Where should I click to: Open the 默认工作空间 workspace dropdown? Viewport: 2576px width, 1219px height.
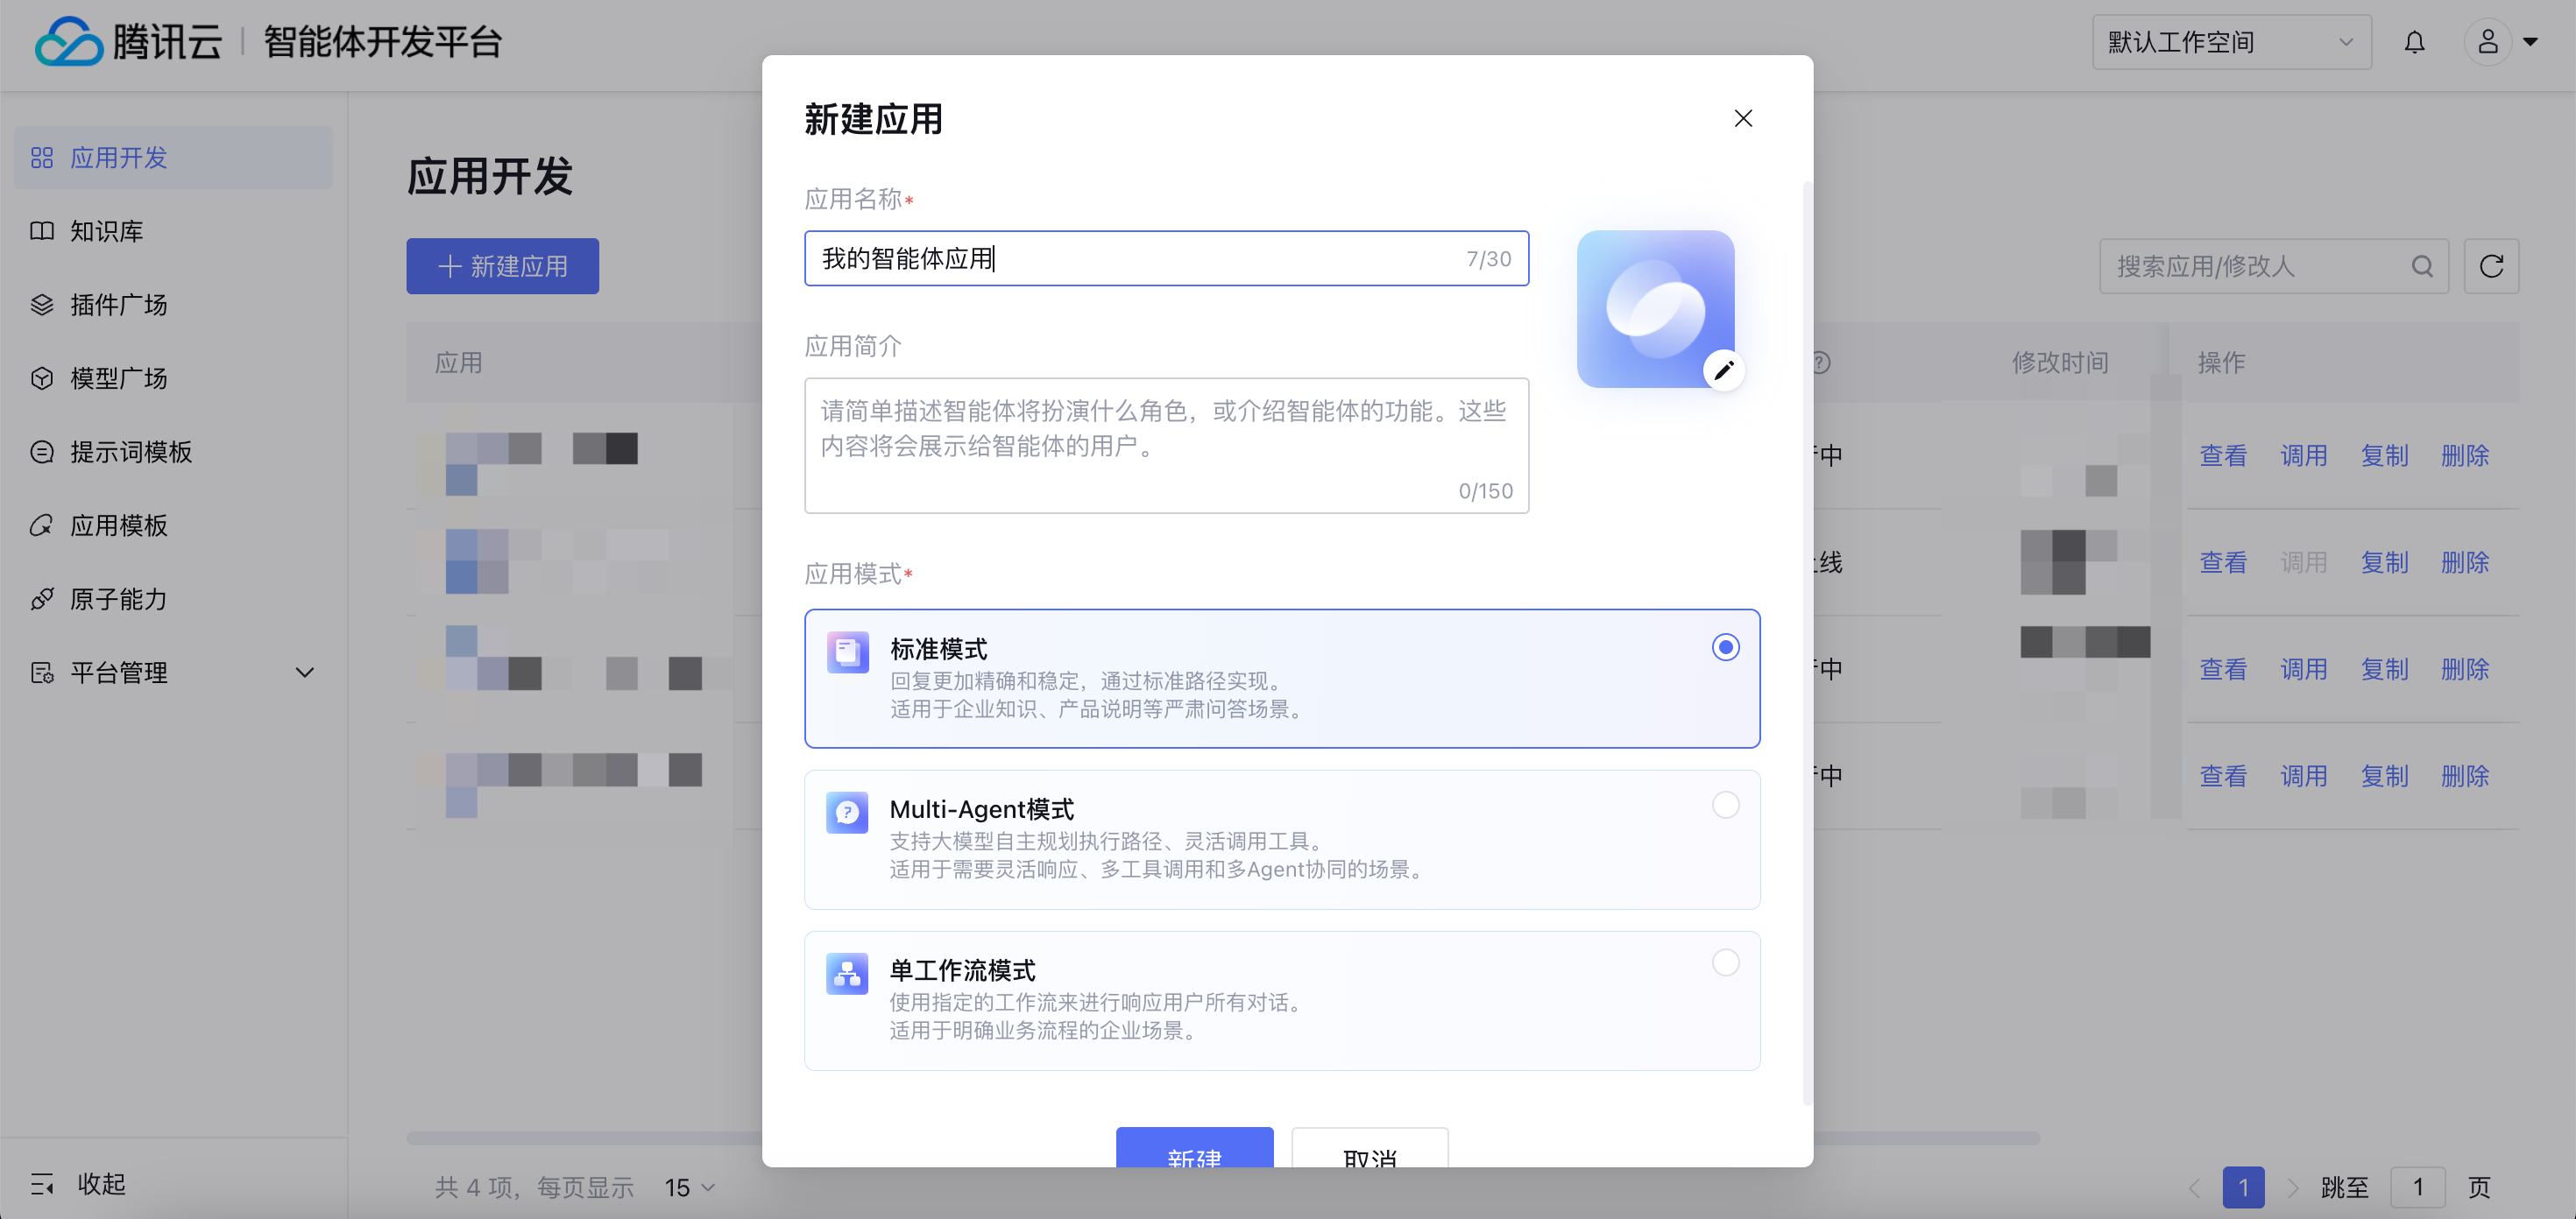(x=2230, y=43)
